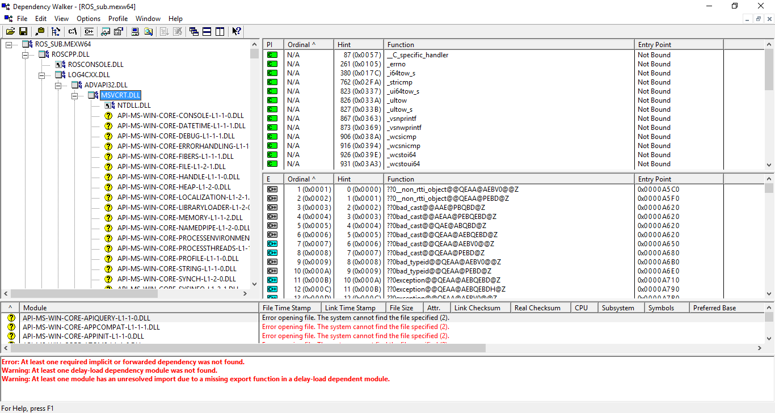Image resolution: width=775 pixels, height=413 pixels.
Task: Open System Information computer icon
Action: pyautogui.click(x=135, y=31)
